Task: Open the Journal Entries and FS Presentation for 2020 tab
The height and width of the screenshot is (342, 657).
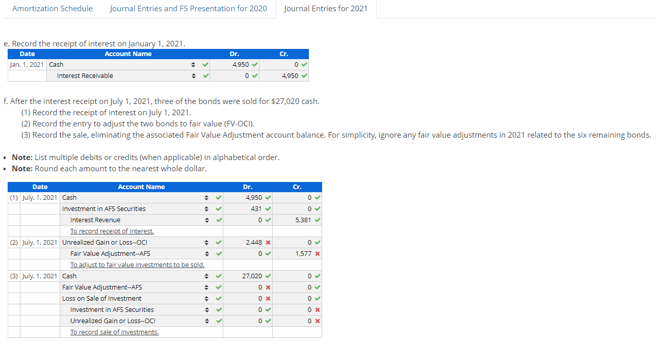Action: coord(188,8)
